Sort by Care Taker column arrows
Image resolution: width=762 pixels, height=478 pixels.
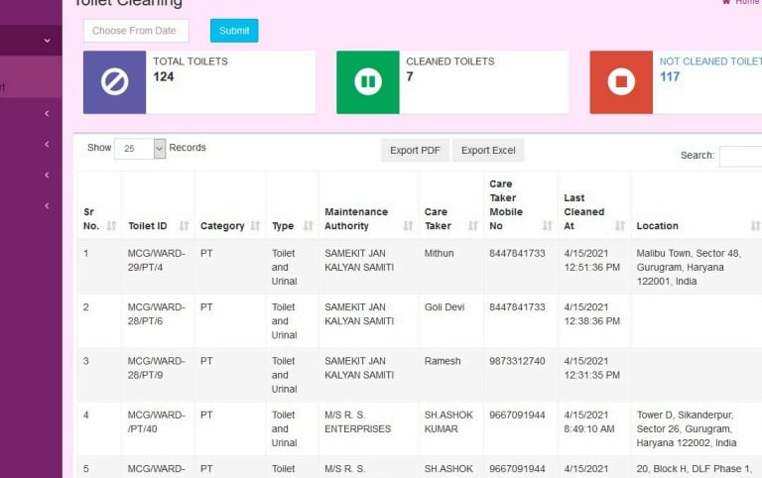pos(473,225)
